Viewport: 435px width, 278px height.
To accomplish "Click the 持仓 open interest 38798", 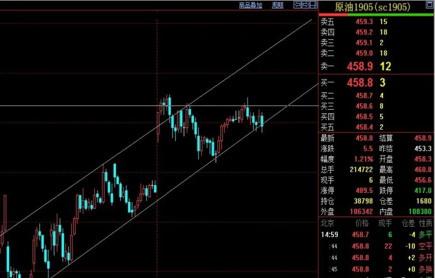I will coord(364,201).
